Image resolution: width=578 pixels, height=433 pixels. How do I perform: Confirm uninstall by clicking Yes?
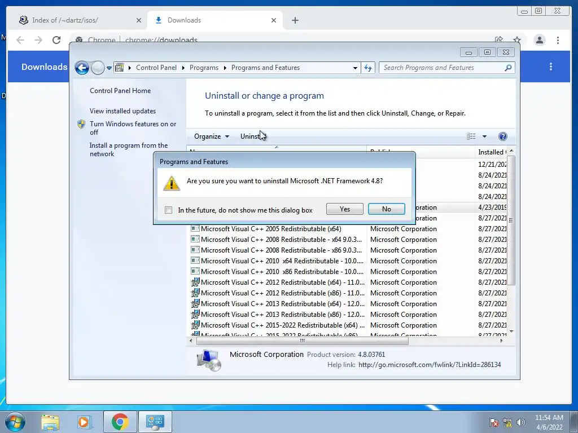(345, 209)
